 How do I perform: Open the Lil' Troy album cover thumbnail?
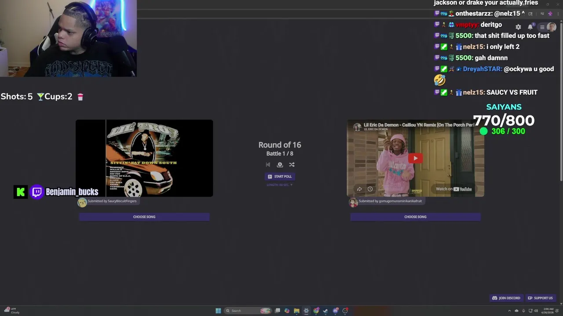(144, 158)
